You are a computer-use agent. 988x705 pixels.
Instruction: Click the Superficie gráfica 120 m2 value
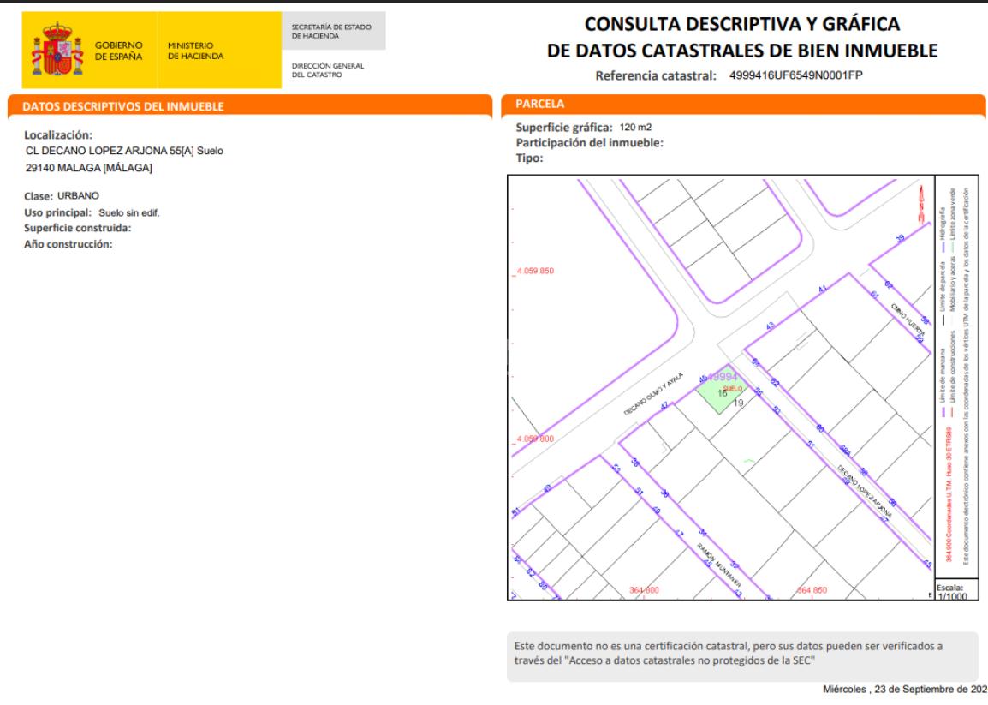pos(635,127)
